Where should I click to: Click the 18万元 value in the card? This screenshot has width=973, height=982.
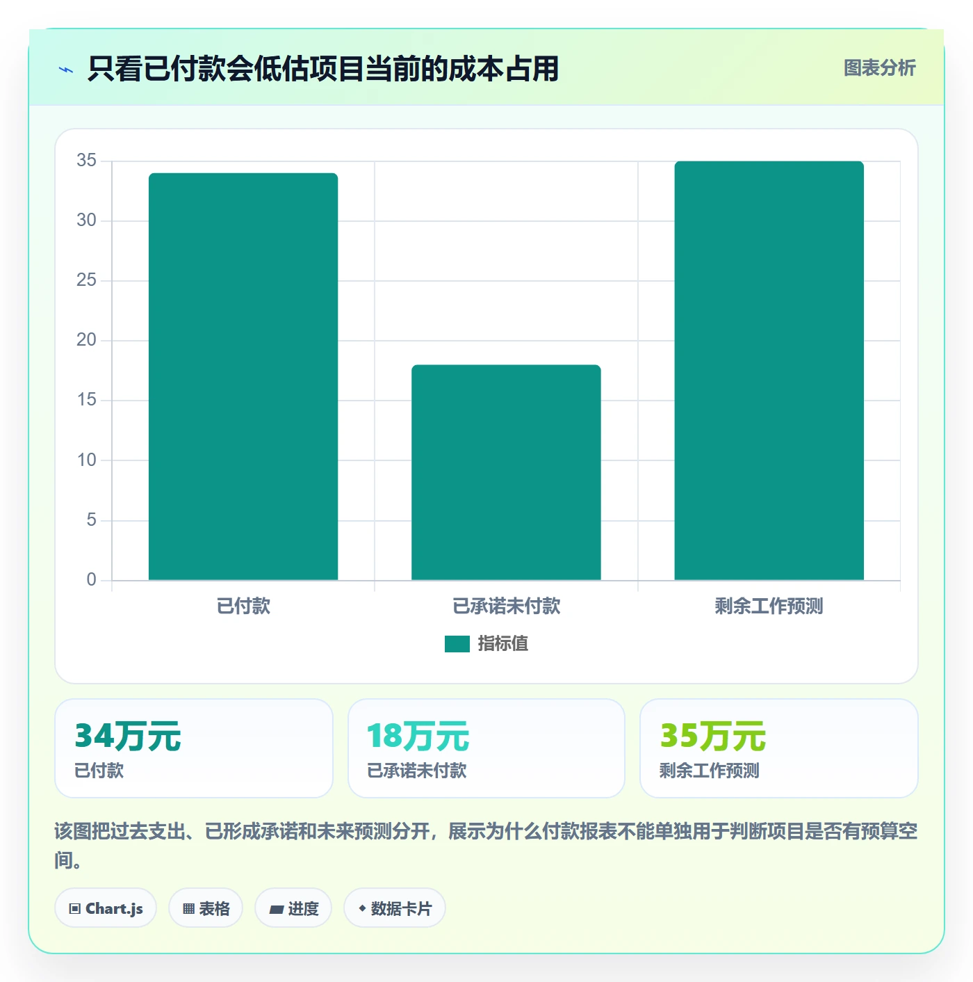coord(418,736)
